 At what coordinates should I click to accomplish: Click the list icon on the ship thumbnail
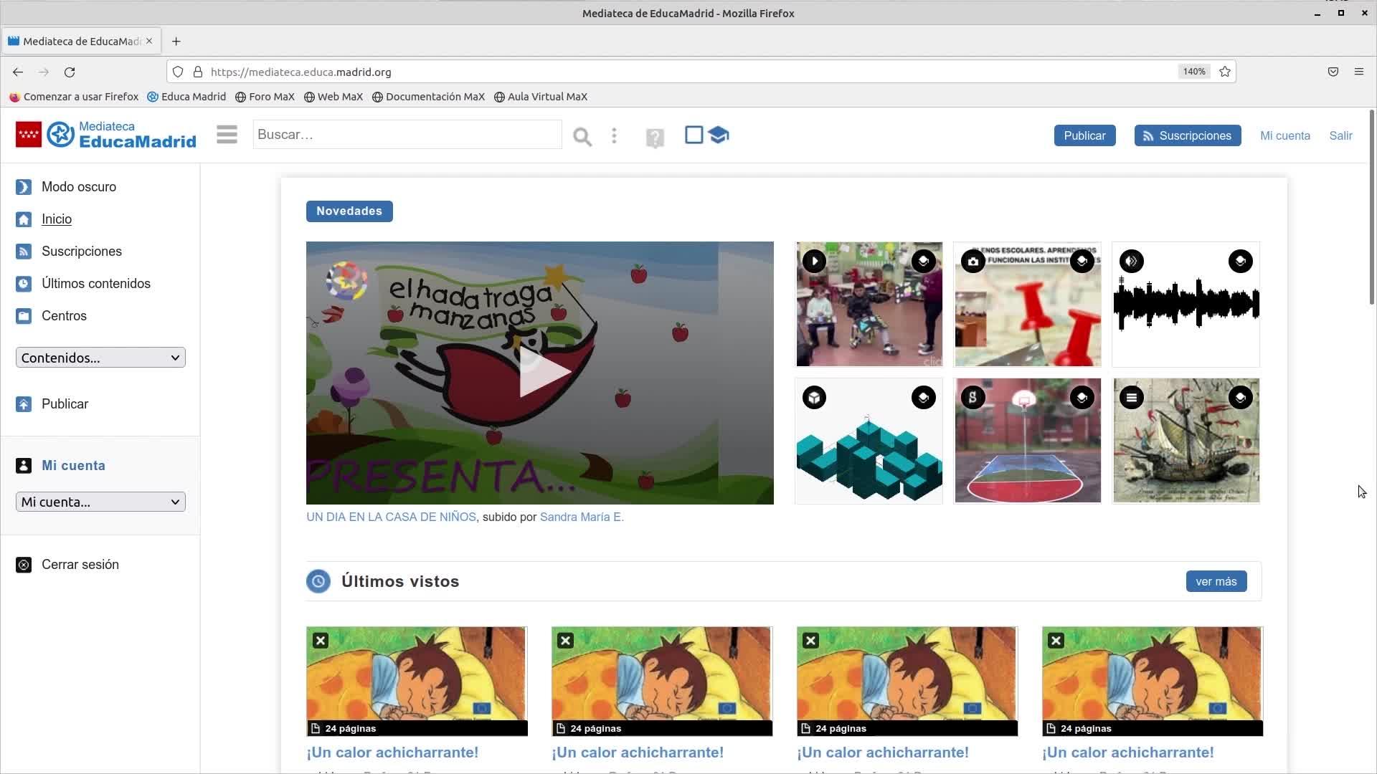tap(1131, 397)
